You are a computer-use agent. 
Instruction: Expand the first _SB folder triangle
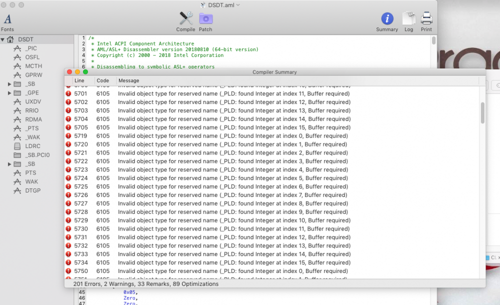point(9,84)
